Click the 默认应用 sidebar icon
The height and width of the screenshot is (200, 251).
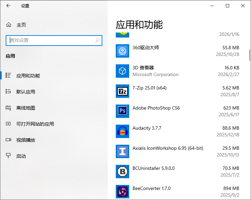(8, 91)
